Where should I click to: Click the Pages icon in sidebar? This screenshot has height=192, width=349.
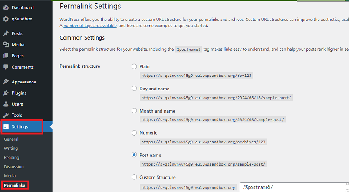coord(6,56)
